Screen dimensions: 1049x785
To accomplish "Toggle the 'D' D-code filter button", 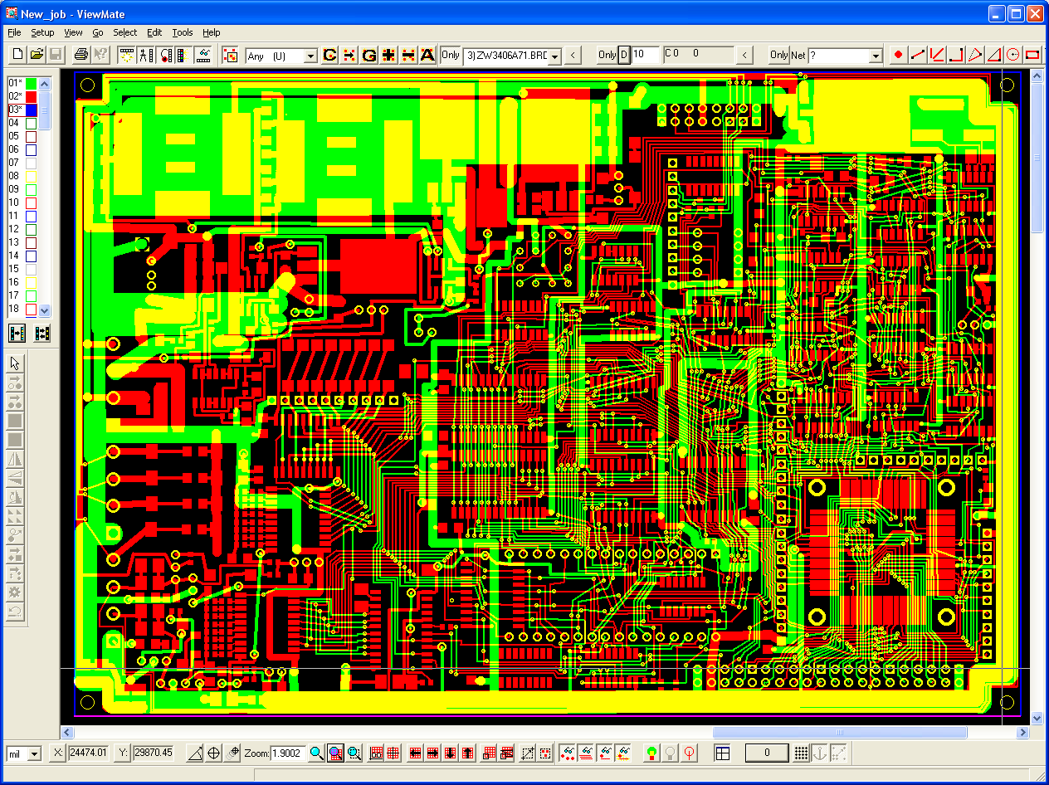I will coord(625,55).
